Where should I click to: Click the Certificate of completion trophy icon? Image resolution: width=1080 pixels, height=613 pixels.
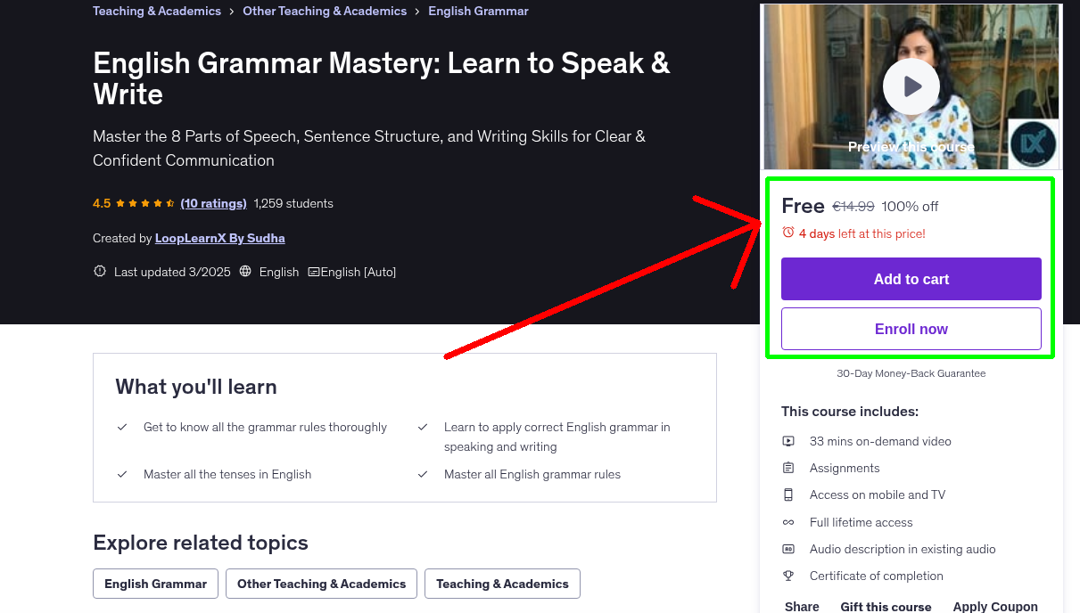tap(788, 576)
